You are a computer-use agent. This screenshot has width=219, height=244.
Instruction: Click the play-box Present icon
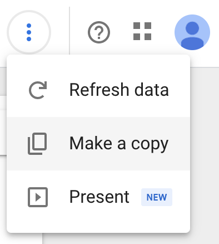point(38,197)
